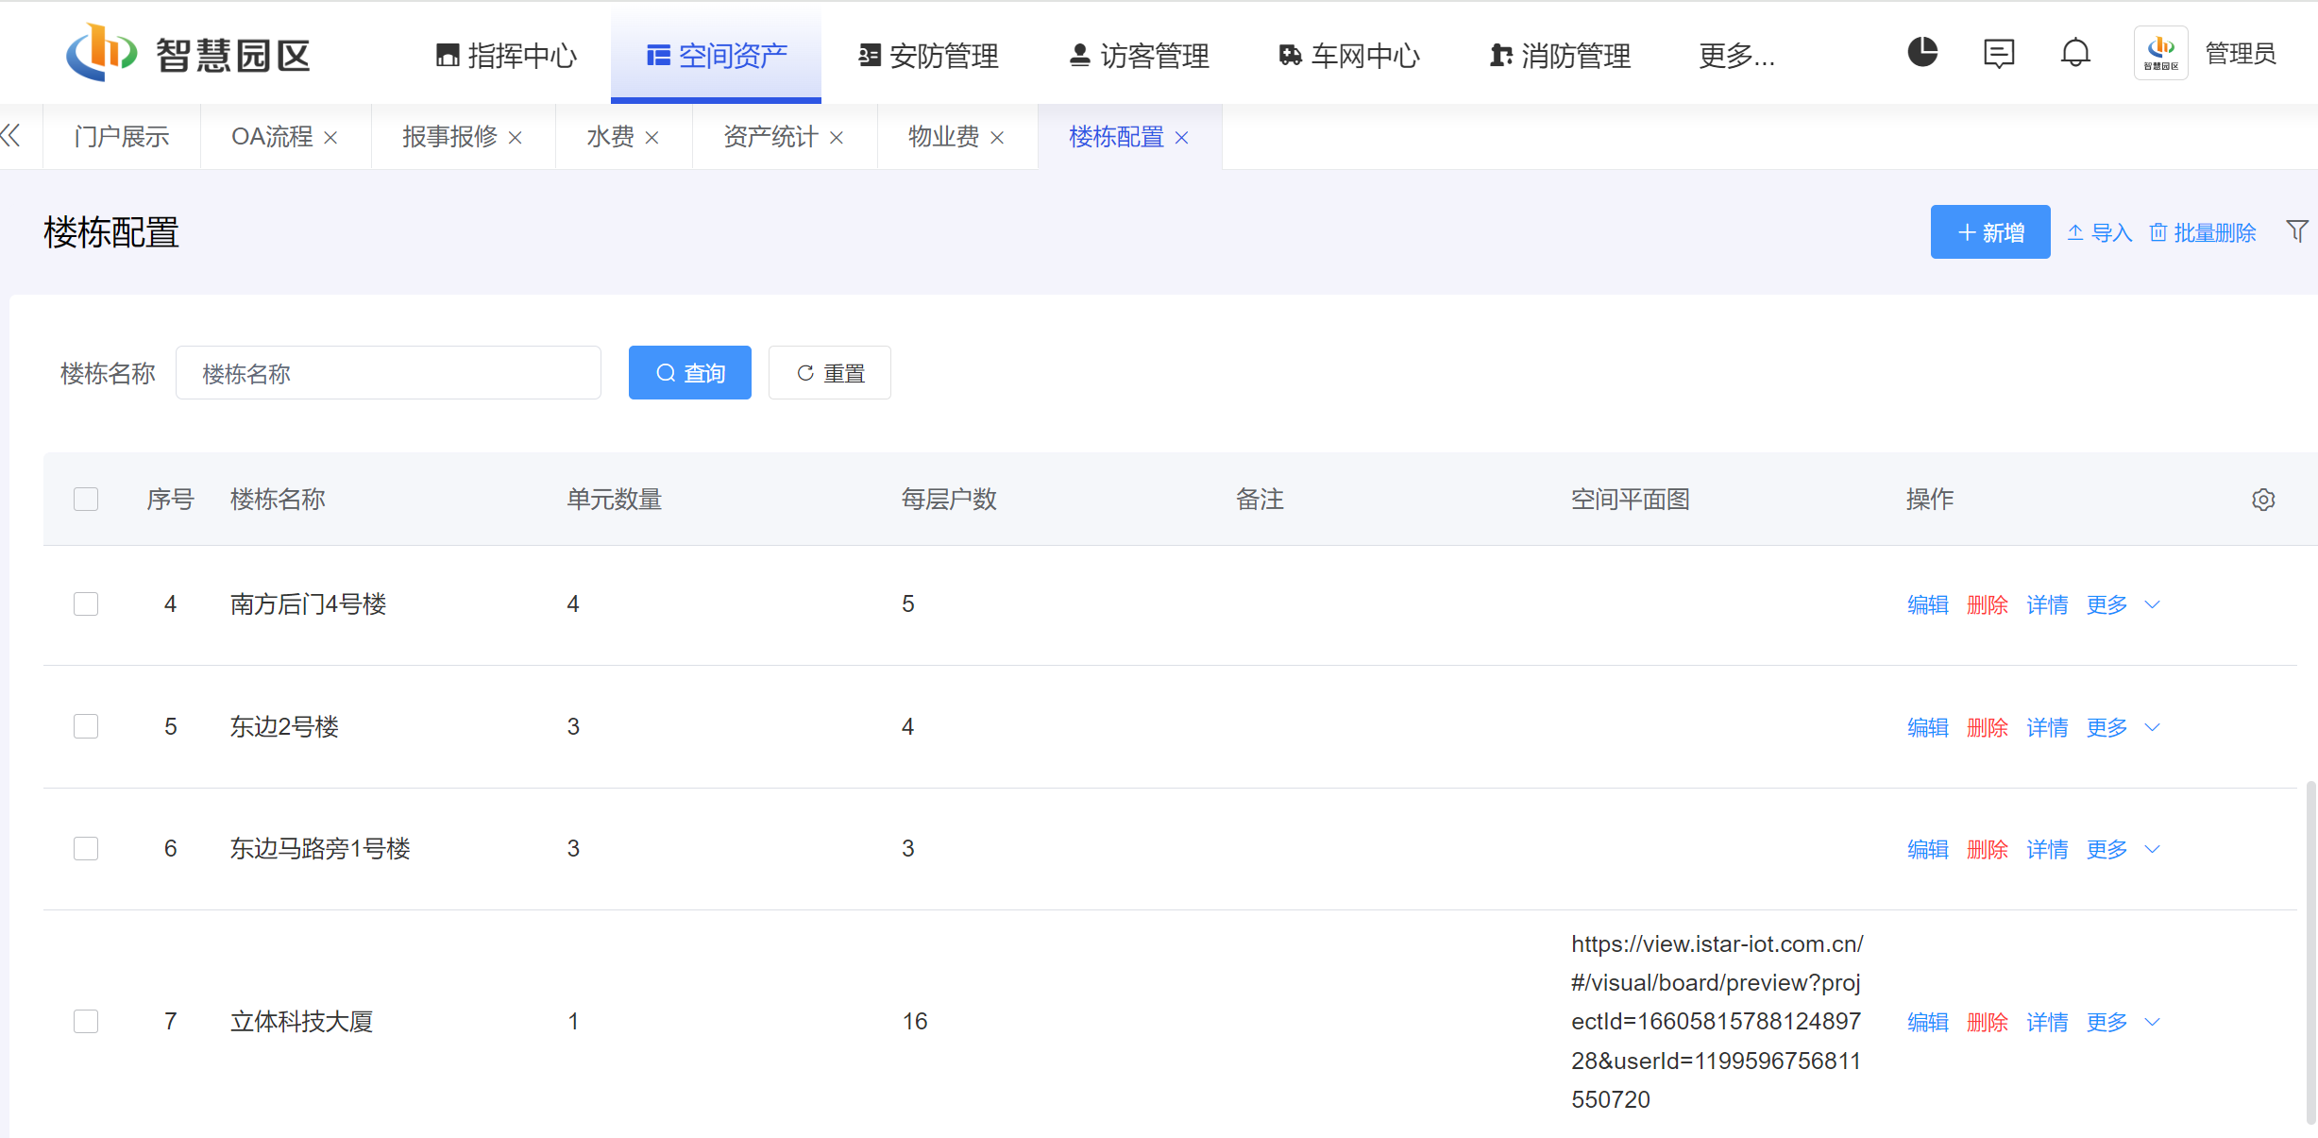Edit the 南方后门4号楼 row
This screenshot has height=1138, width=2318.
pyautogui.click(x=1928, y=604)
